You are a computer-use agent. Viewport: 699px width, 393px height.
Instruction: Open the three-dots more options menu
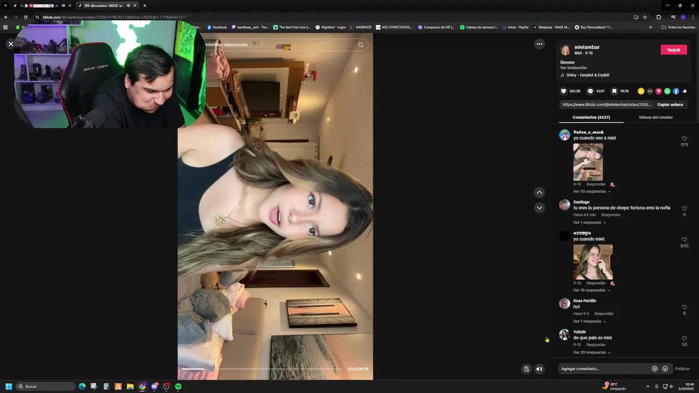(x=540, y=44)
